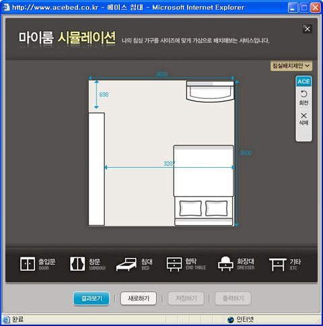The width and height of the screenshot is (323, 326).
Task: Delete selected item with 삭제 icon
Action: tap(303, 119)
